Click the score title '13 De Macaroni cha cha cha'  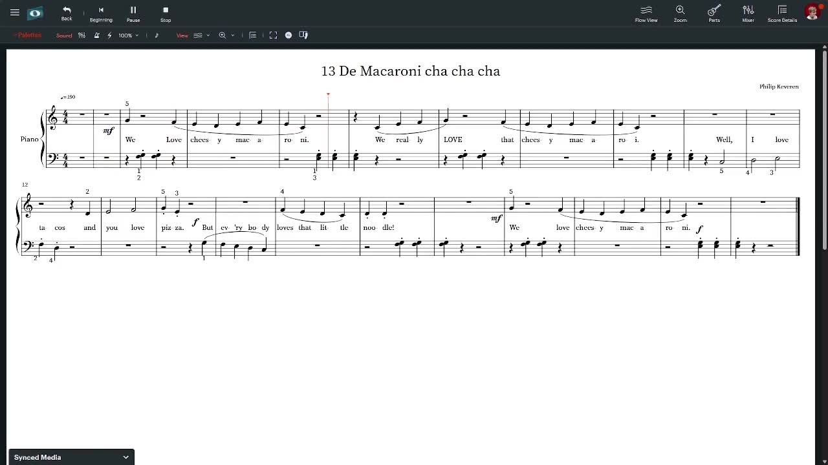point(411,71)
